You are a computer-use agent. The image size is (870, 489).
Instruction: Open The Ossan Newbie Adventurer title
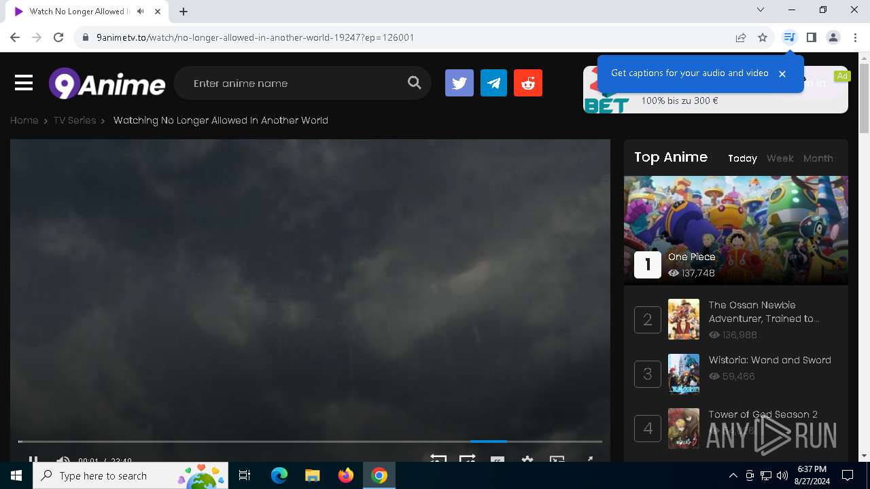pyautogui.click(x=764, y=312)
